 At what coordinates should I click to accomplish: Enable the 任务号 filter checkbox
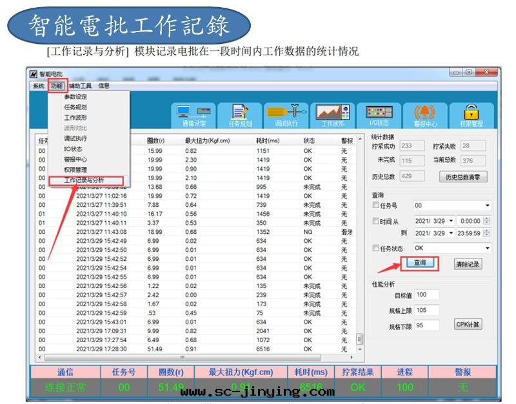[375, 206]
